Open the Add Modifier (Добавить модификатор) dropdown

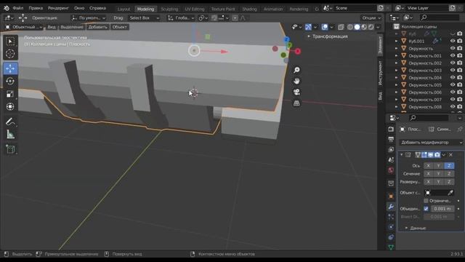coord(431,143)
